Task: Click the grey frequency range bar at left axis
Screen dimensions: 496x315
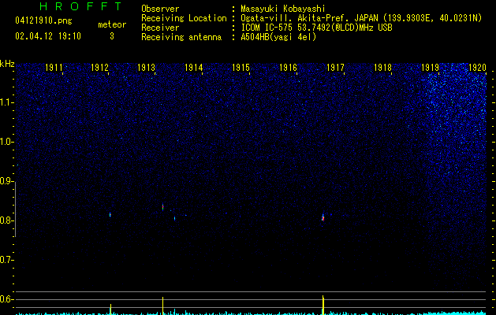Action: coord(15,209)
